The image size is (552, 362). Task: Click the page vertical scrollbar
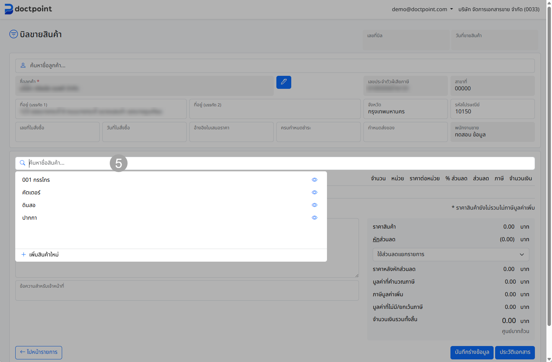(x=549, y=167)
